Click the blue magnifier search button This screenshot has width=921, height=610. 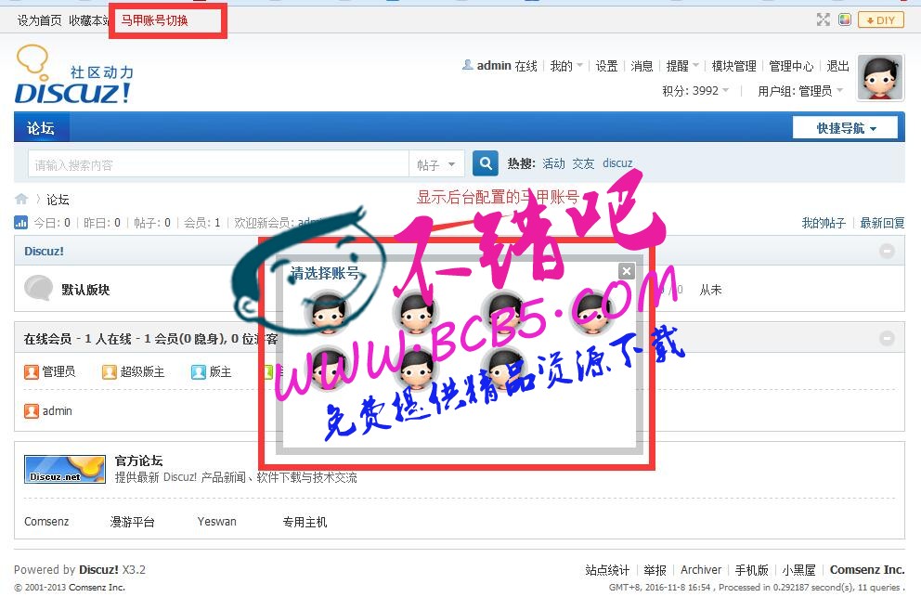click(x=486, y=162)
